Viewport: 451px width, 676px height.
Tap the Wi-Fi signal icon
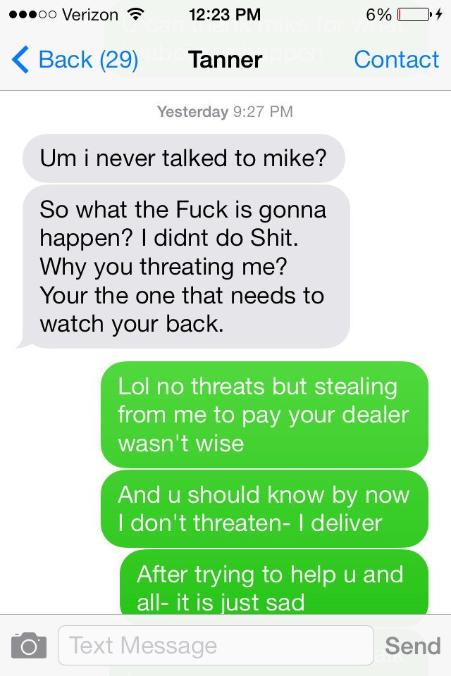pyautogui.click(x=137, y=15)
